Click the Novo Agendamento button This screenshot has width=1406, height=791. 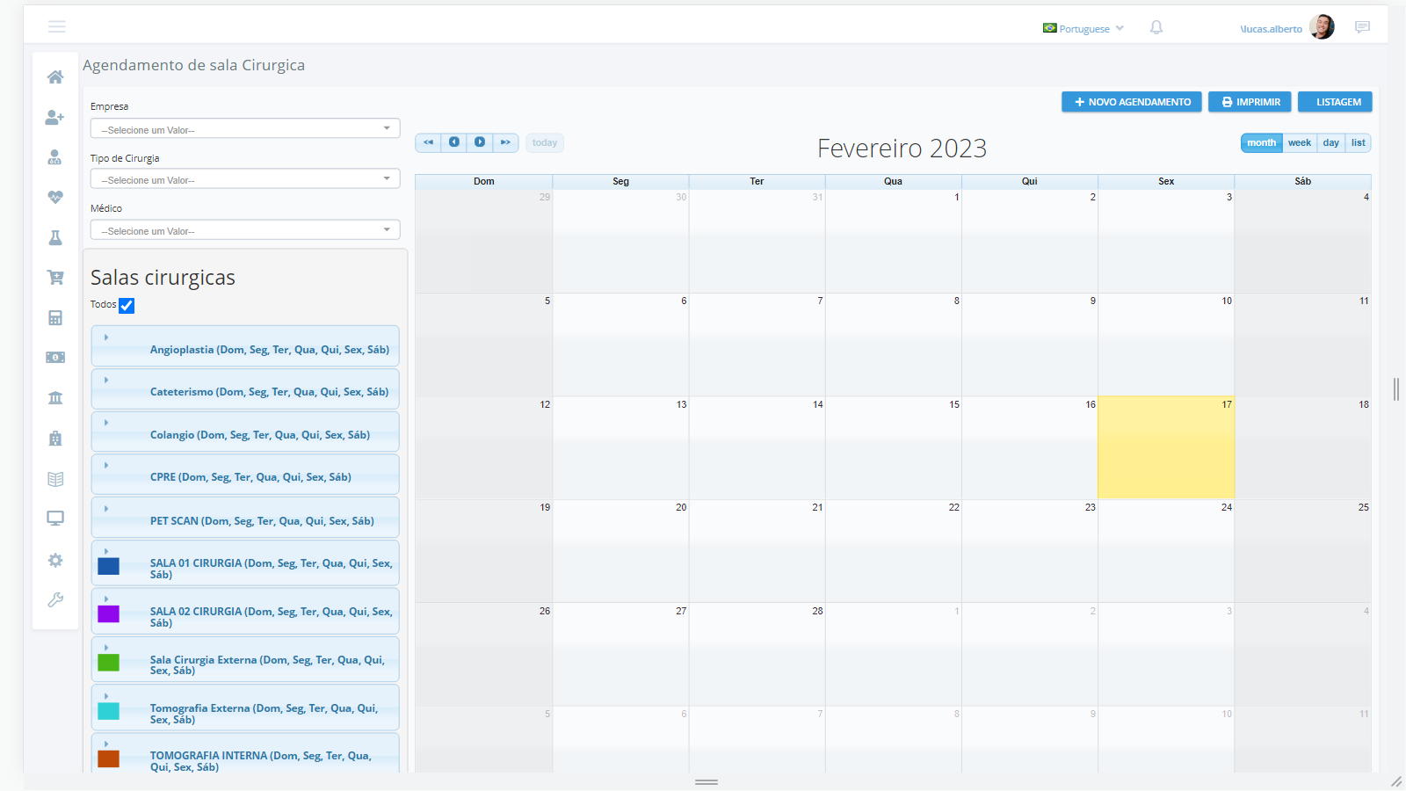tap(1132, 102)
